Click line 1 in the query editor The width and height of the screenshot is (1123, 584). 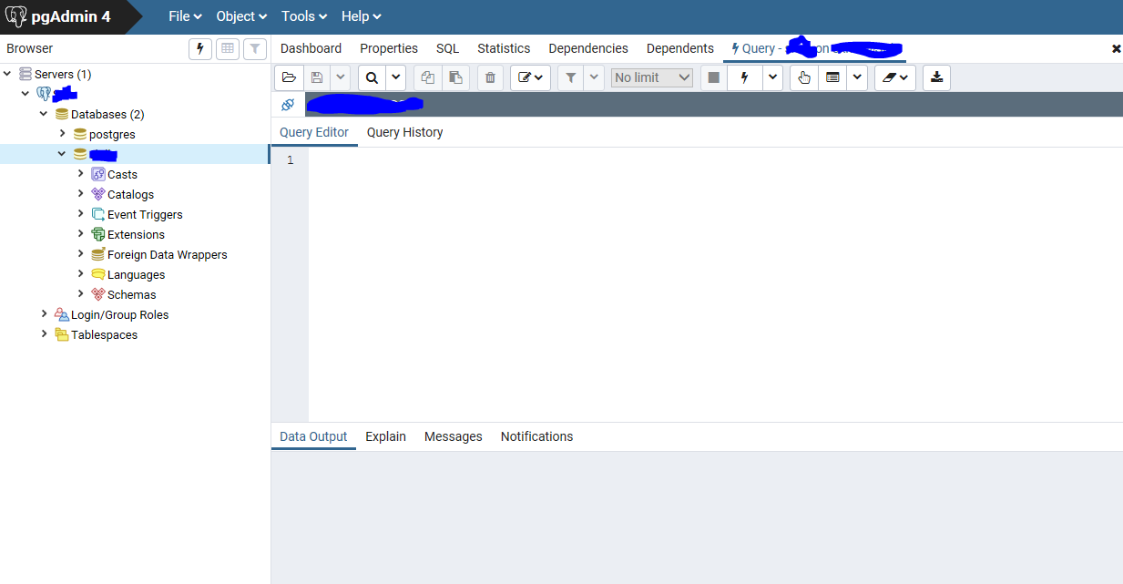pyautogui.click(x=715, y=160)
